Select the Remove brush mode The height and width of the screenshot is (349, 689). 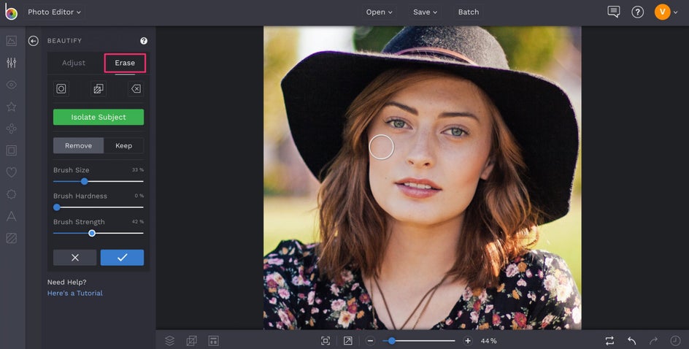click(x=78, y=145)
